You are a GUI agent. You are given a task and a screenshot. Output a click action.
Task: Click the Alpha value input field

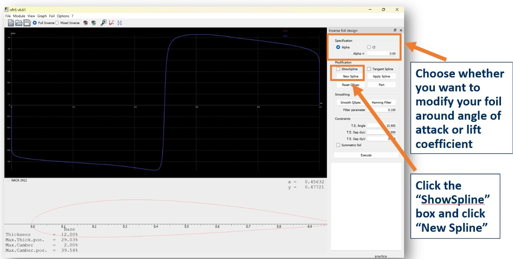tap(381, 53)
